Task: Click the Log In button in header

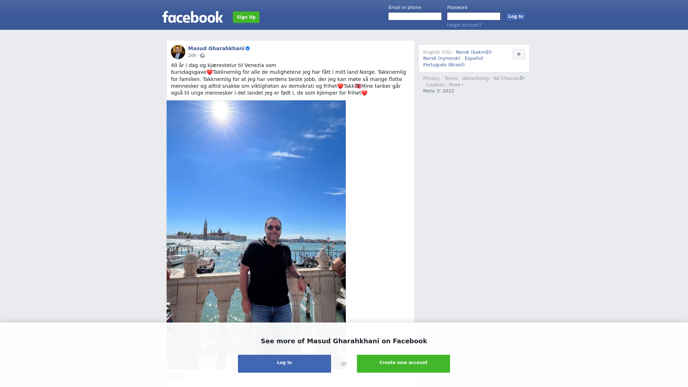Action: click(516, 16)
